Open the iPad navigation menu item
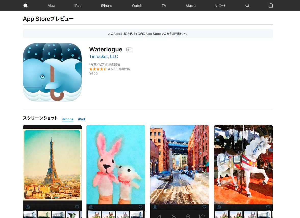This screenshot has width=300, height=218. coord(78,6)
